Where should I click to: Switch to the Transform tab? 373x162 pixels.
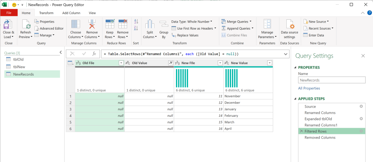point(46,13)
